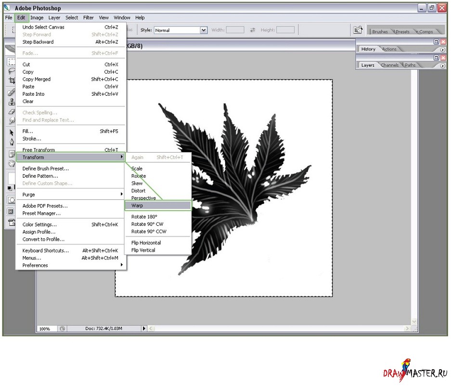451x386 pixels.
Task: Open the file browser icon in options bar
Action: [x=358, y=30]
